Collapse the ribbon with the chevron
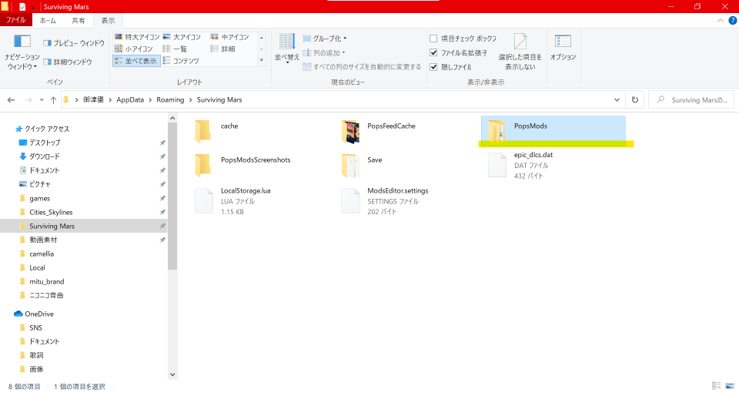This screenshot has width=739, height=393. pyautogui.click(x=721, y=20)
